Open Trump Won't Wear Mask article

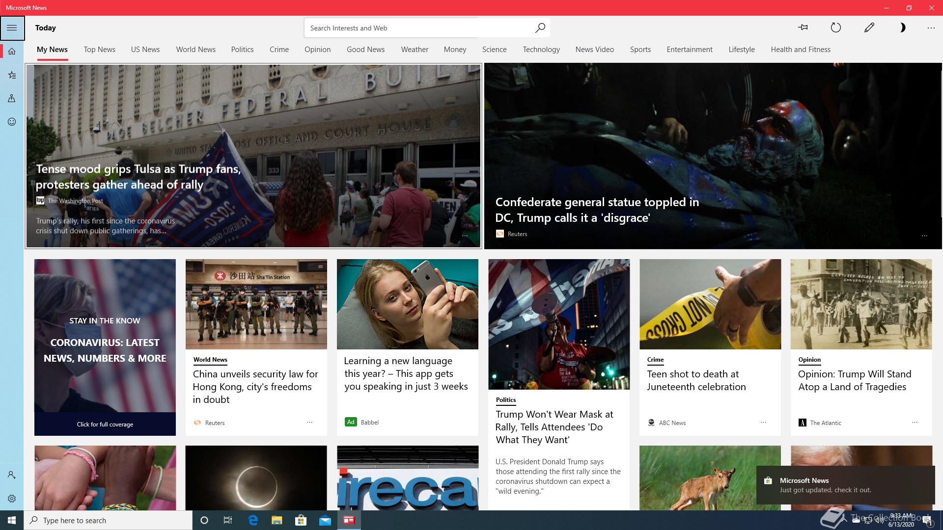pyautogui.click(x=554, y=427)
